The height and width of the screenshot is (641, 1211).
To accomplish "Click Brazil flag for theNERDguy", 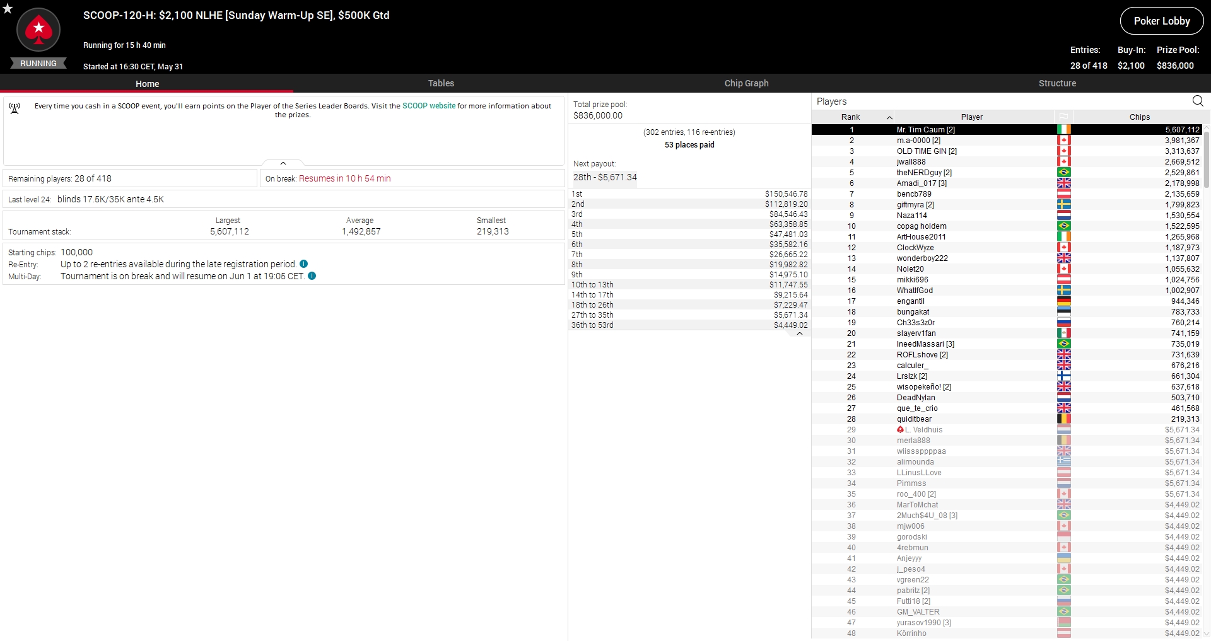I will click(1063, 173).
